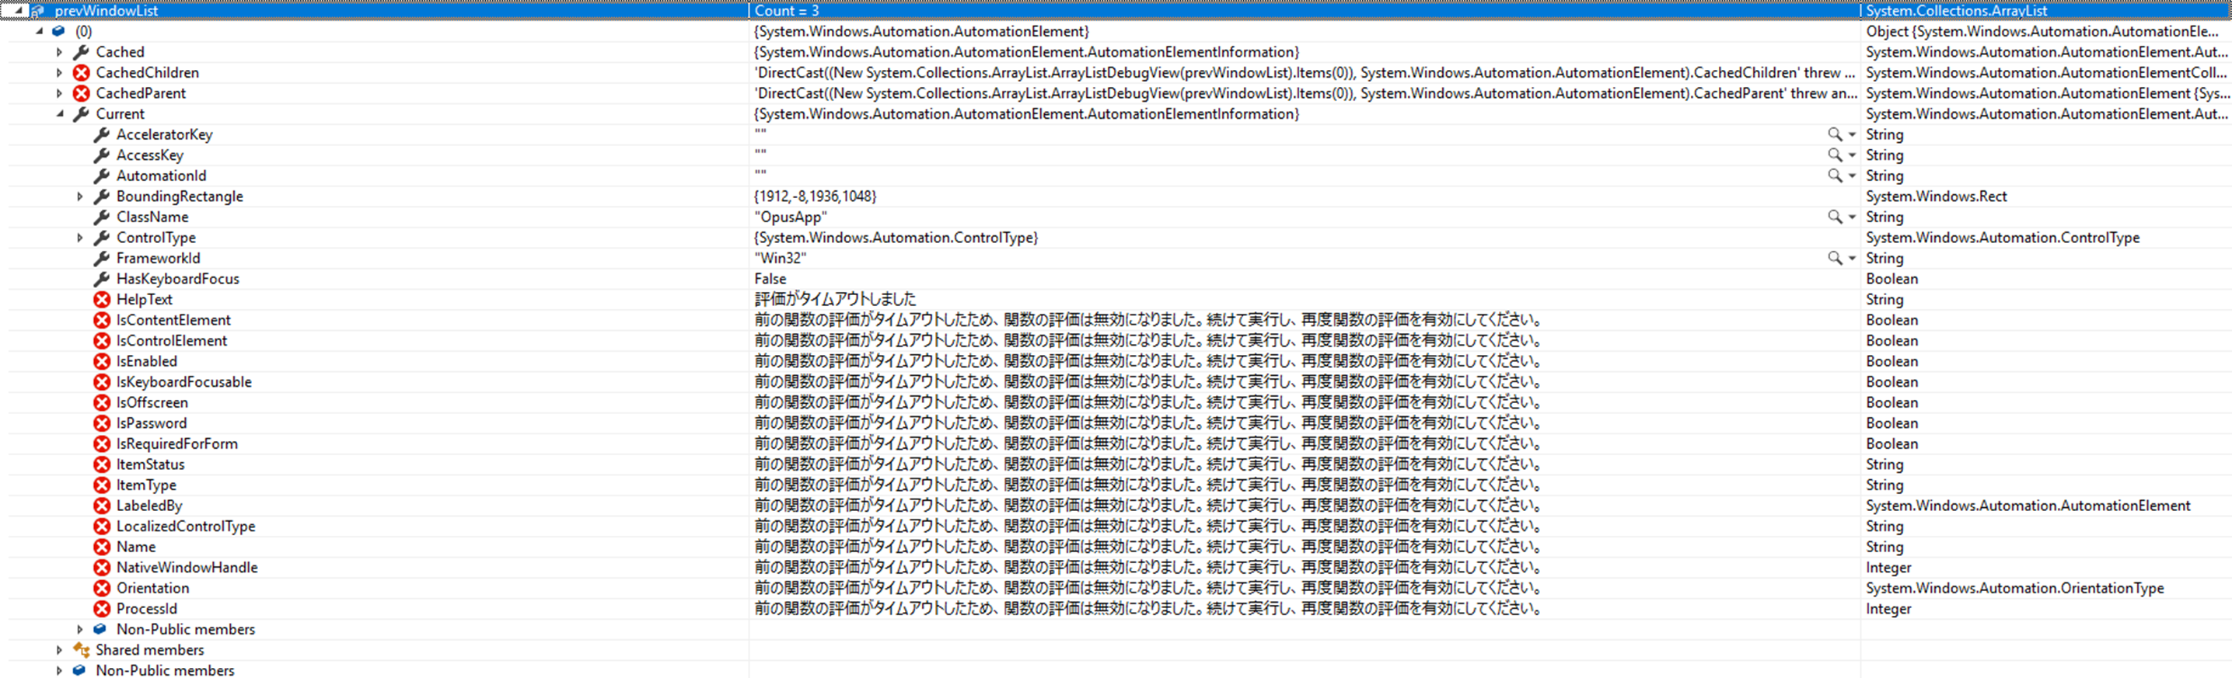The image size is (2232, 678).
Task: Expand the Cached property node
Action: coord(60,52)
